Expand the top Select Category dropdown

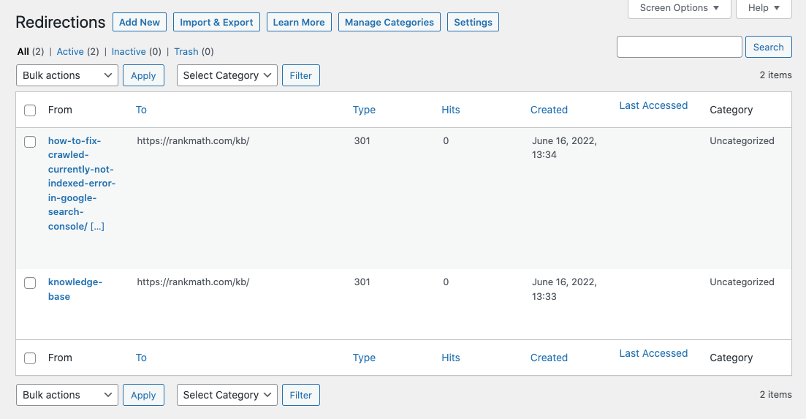click(x=227, y=75)
